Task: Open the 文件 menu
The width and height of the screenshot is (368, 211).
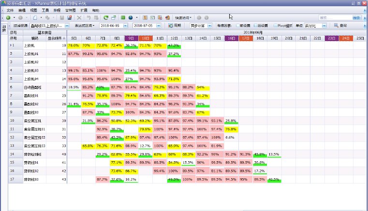Action: (x=10, y=10)
